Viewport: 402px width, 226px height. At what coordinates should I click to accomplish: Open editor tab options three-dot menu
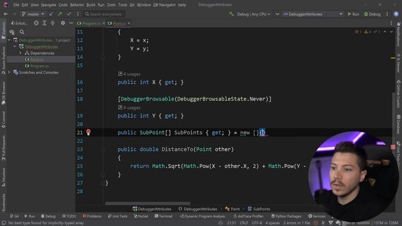(x=391, y=23)
